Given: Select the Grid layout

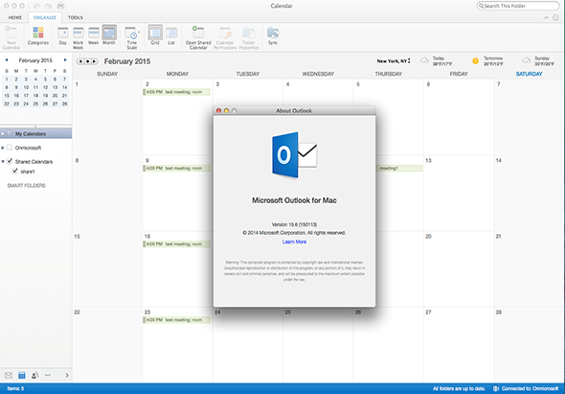Looking at the screenshot, I should pos(155,35).
